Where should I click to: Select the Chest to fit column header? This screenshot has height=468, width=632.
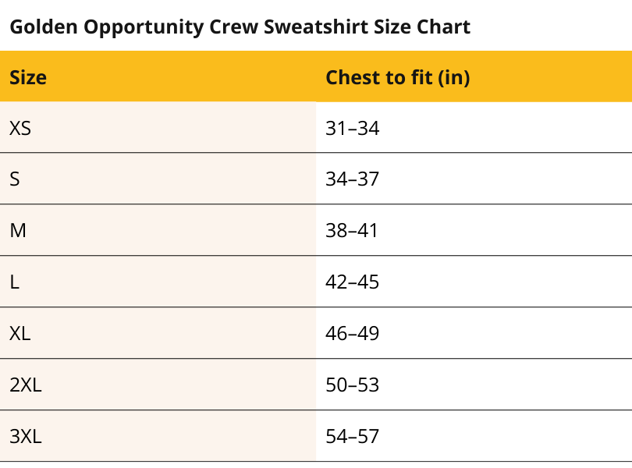click(x=397, y=78)
